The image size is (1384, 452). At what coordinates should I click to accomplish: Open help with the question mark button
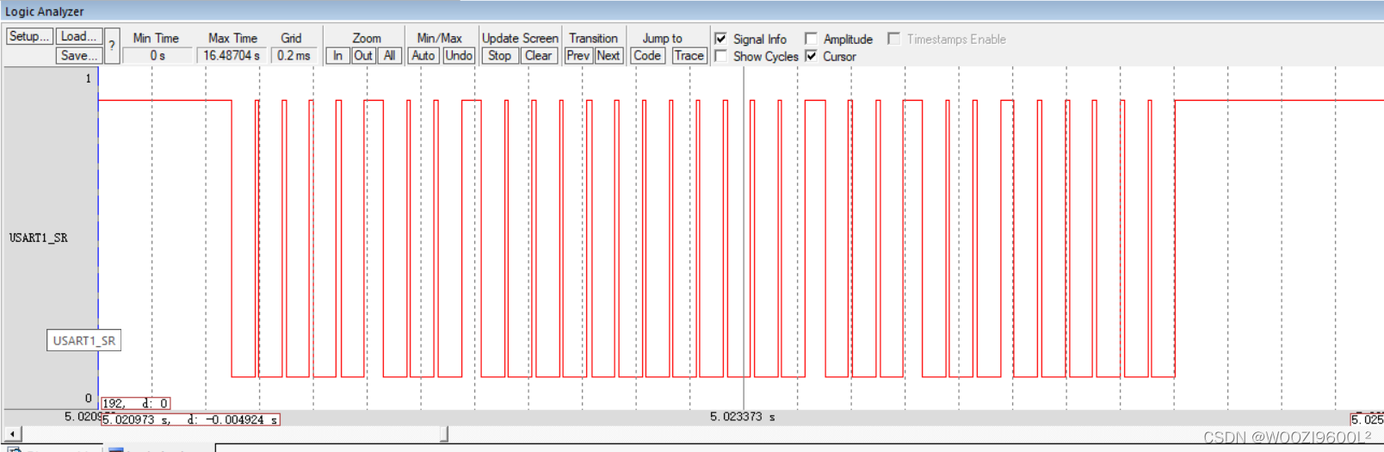coord(112,46)
